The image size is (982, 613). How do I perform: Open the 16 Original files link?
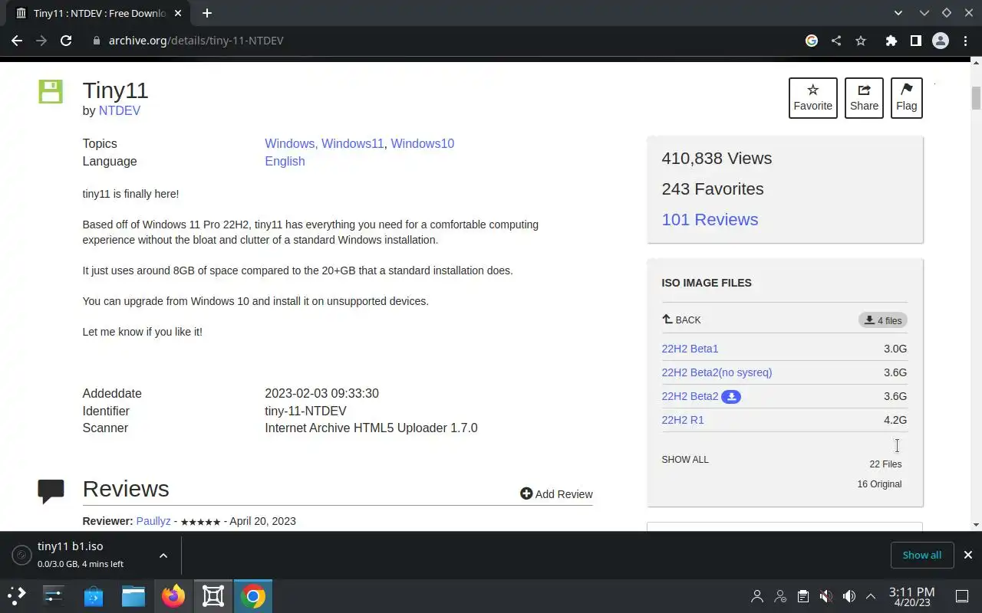879,484
